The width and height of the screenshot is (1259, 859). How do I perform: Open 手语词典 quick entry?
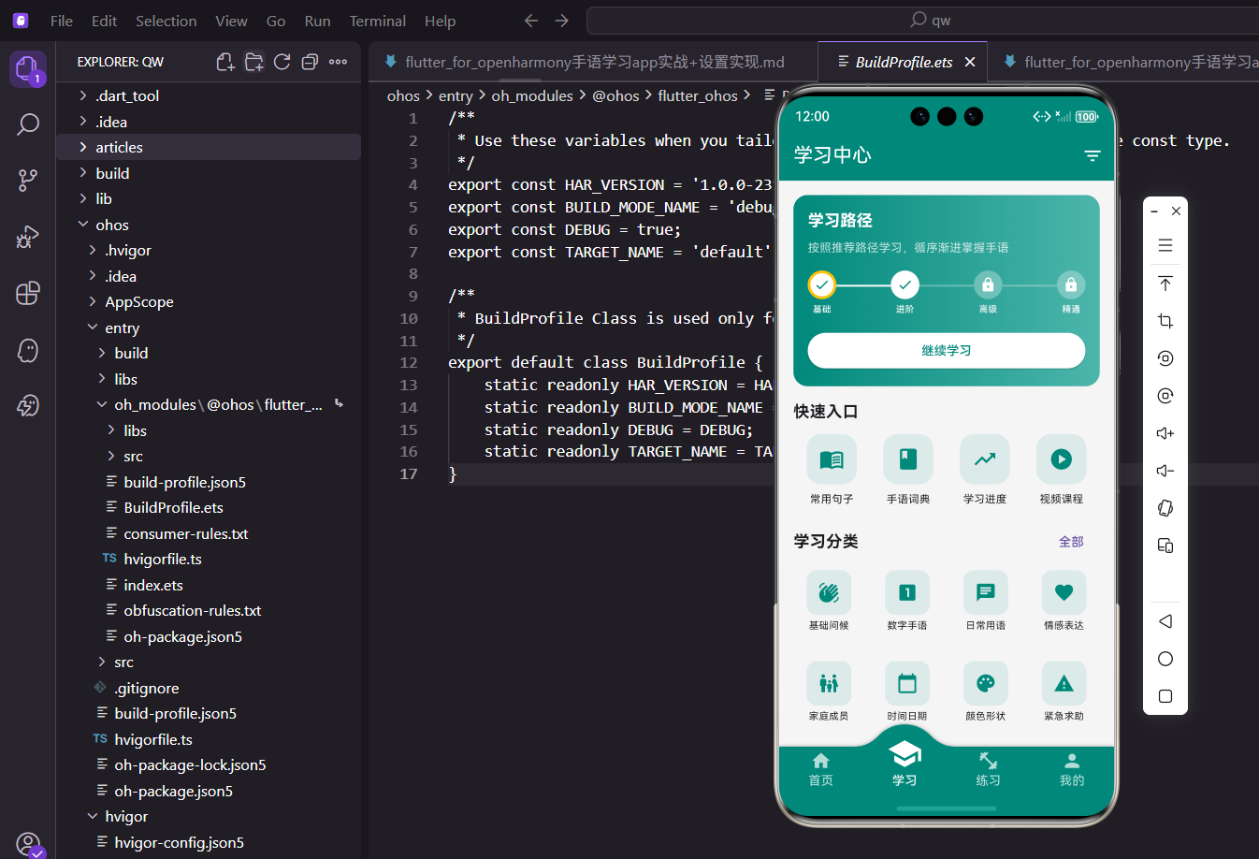[907, 470]
